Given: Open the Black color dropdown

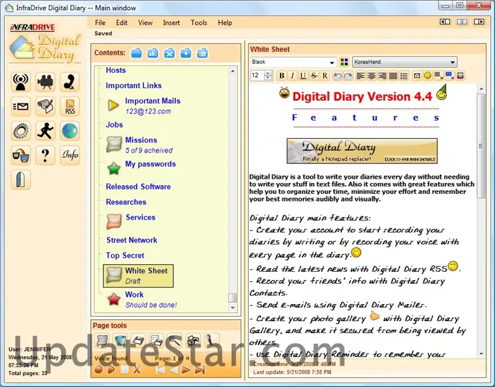Looking at the screenshot, I should pos(332,63).
